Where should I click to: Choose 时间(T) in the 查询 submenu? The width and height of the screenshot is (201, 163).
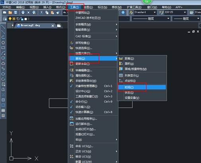coord(142,87)
